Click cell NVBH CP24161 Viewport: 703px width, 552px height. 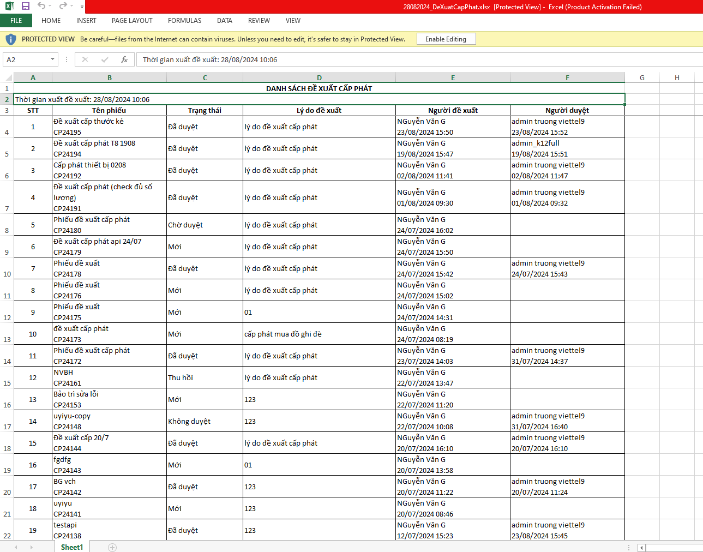click(x=109, y=377)
